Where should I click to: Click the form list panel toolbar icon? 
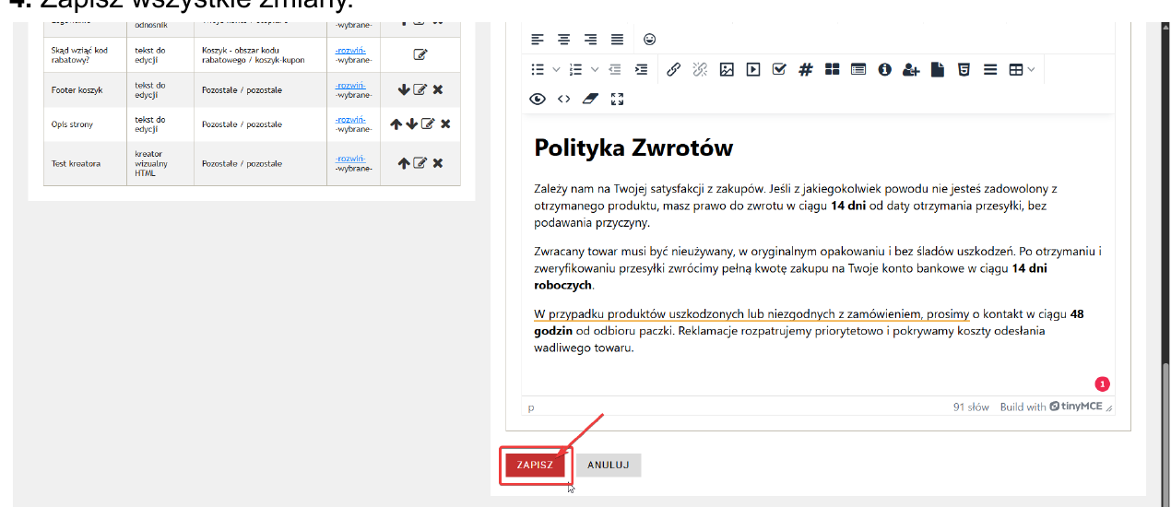click(858, 69)
